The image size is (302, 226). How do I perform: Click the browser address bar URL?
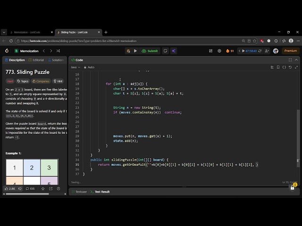[79, 41]
